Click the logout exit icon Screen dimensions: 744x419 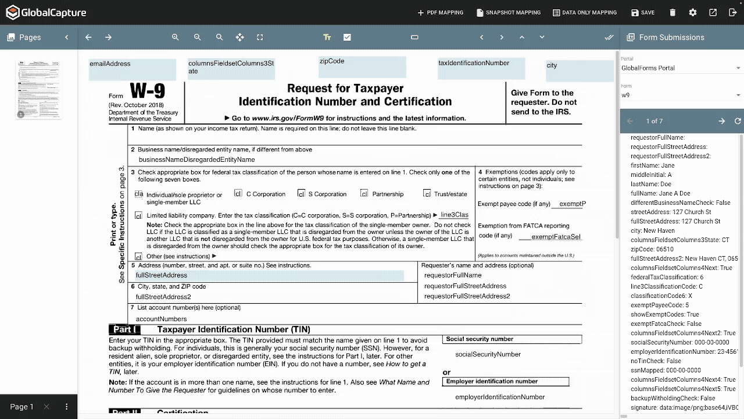tap(733, 12)
